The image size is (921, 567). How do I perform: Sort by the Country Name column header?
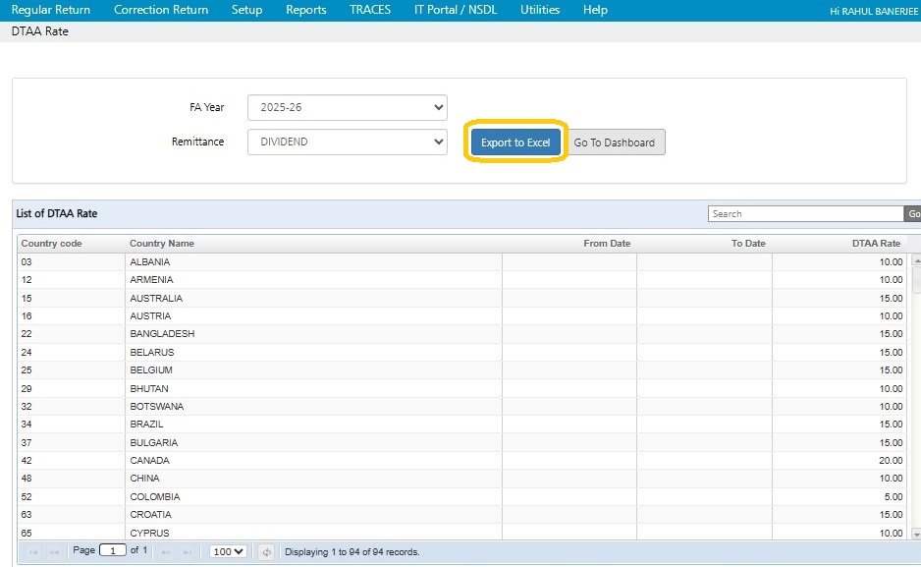click(x=162, y=244)
